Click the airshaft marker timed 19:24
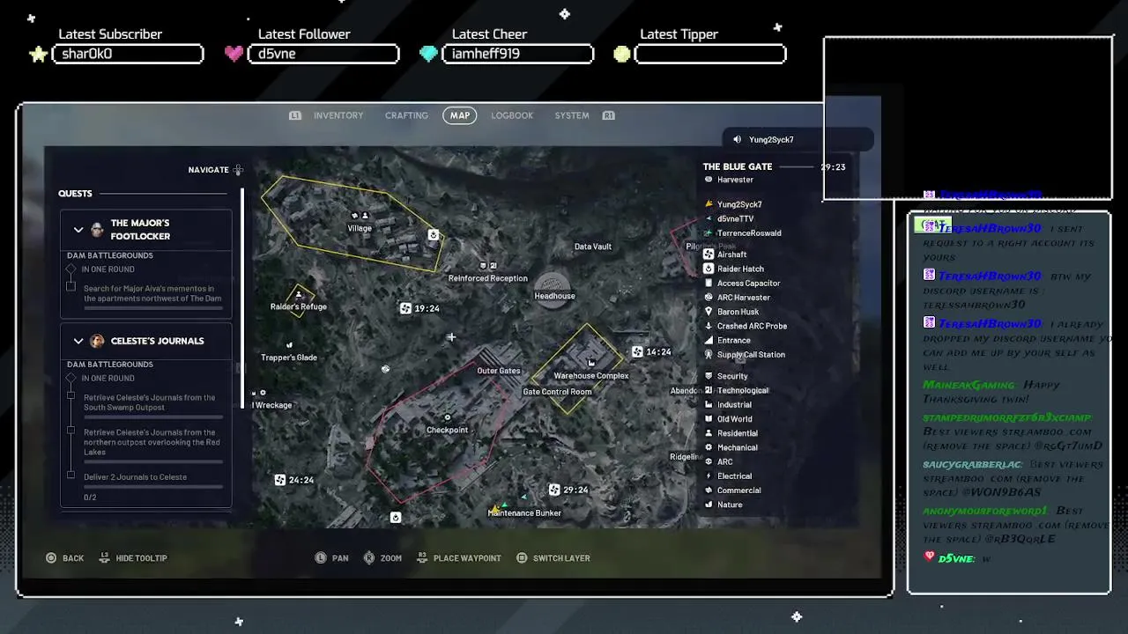Viewport: 1128px width, 634px height. coord(405,308)
